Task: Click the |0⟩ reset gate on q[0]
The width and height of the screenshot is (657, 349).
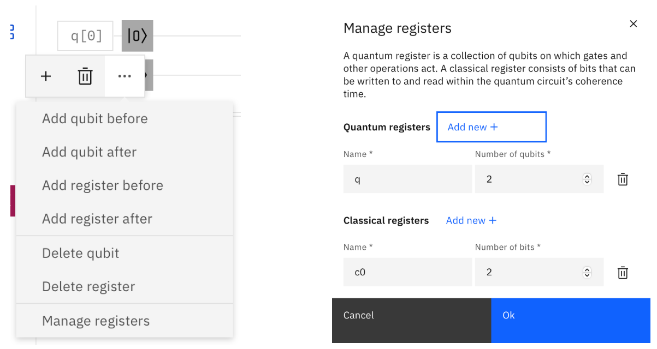Action: (137, 36)
